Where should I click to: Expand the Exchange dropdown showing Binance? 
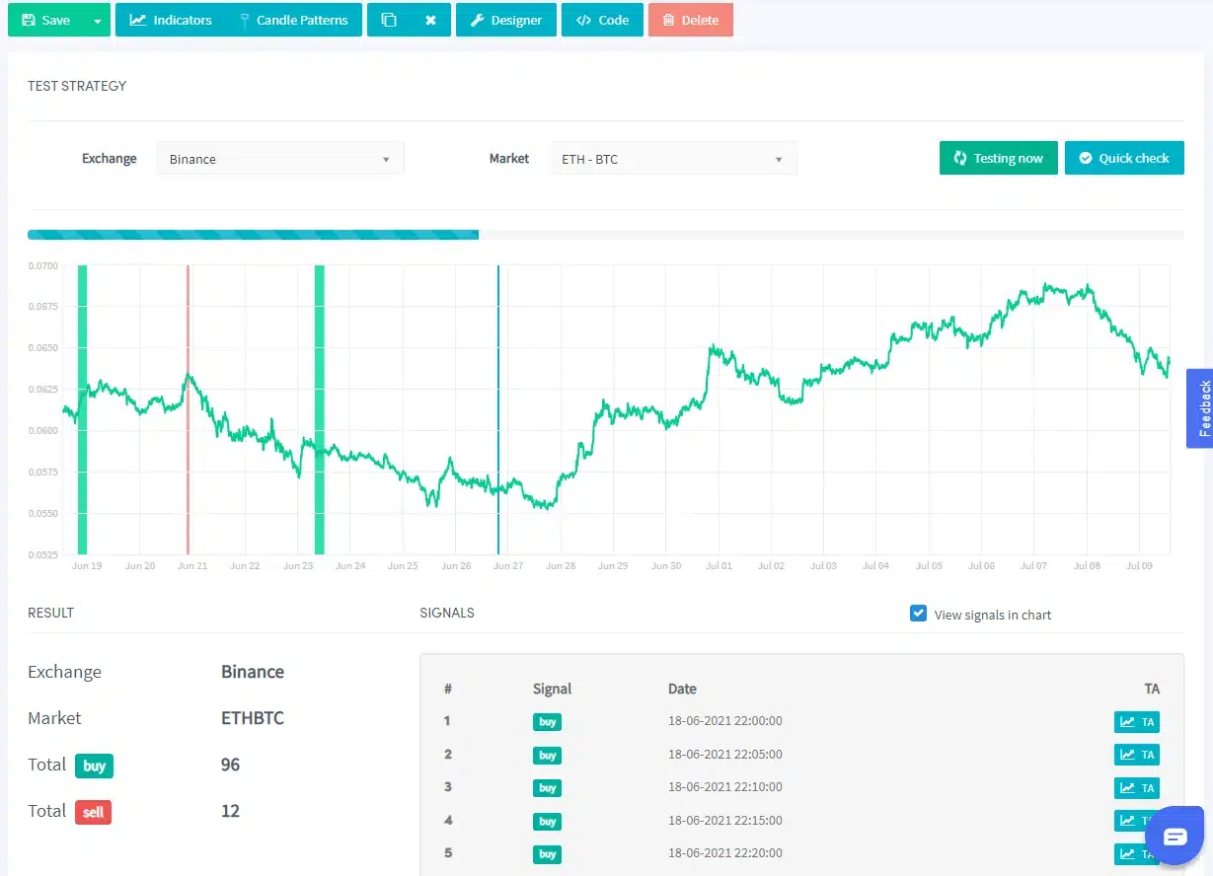(x=280, y=159)
